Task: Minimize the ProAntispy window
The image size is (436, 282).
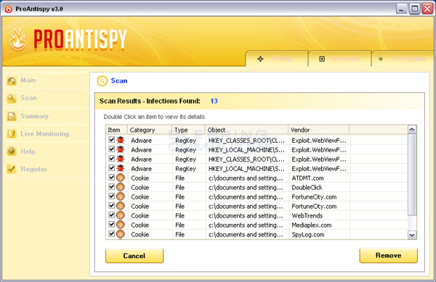Action: point(401,9)
